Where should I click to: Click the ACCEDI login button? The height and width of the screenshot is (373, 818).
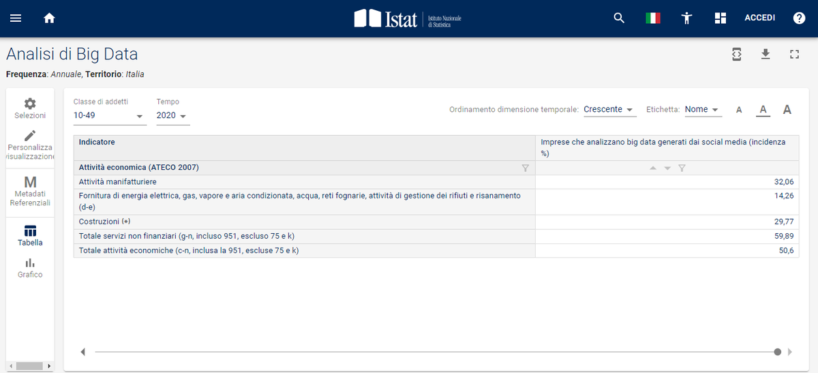click(759, 18)
